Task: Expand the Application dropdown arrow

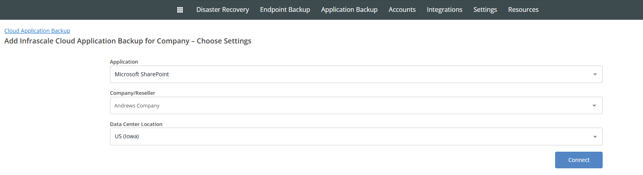Action: tap(595, 74)
